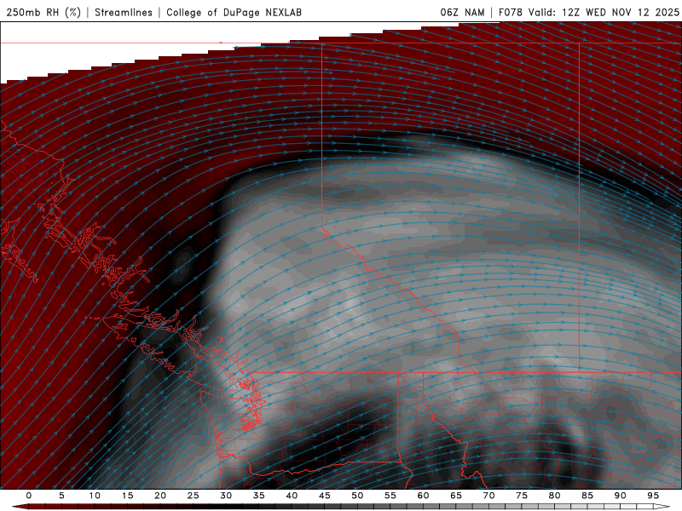Click the '250mb RH (%)' title text
Viewport: 682px width, 511px height.
pos(43,12)
